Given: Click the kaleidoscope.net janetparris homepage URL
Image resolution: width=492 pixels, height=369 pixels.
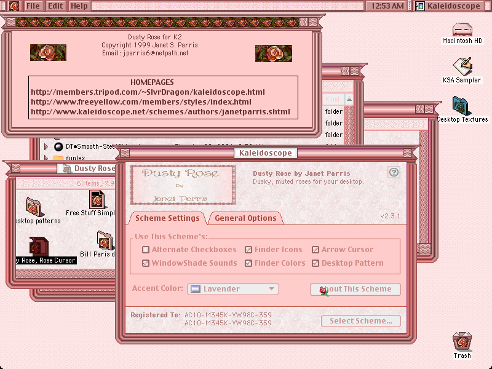Looking at the screenshot, I should coord(161,112).
